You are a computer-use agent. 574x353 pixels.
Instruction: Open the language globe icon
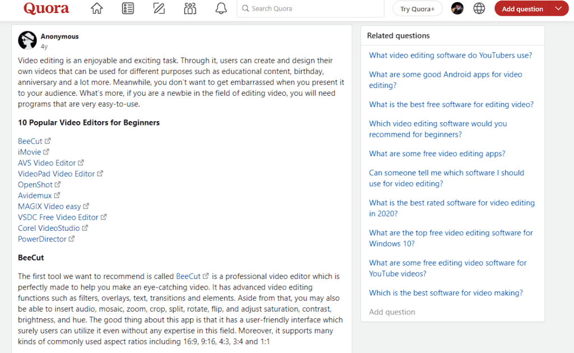pyautogui.click(x=479, y=8)
